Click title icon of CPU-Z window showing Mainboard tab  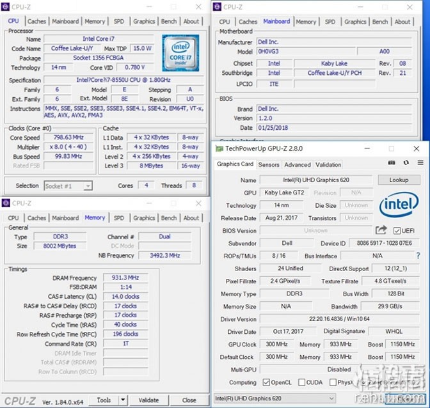point(217,7)
